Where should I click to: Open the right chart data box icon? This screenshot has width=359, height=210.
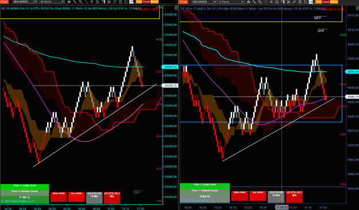(277, 2)
